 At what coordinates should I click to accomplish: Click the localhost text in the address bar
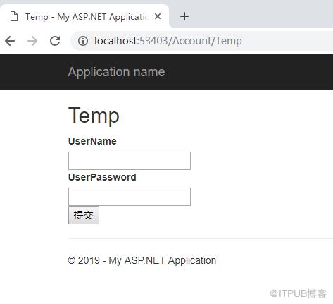coord(116,41)
